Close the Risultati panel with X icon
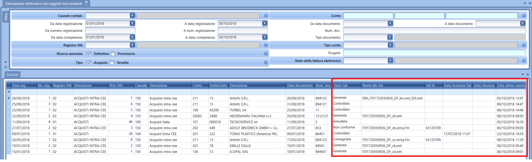The height and width of the screenshot is (162, 532). [527, 75]
